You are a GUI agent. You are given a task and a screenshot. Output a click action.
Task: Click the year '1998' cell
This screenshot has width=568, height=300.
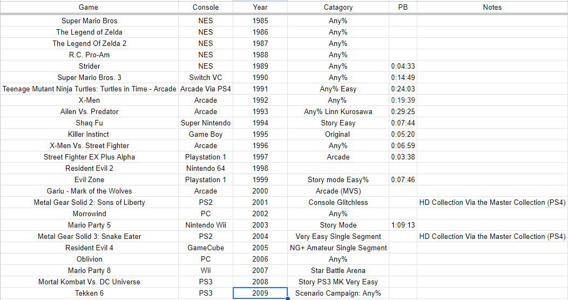click(260, 168)
